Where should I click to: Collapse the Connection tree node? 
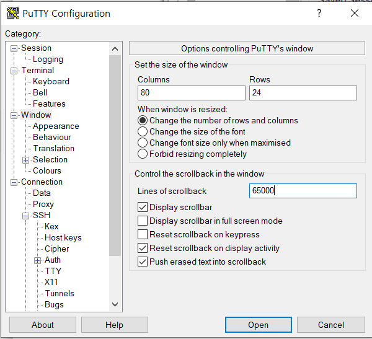[x=14, y=182]
